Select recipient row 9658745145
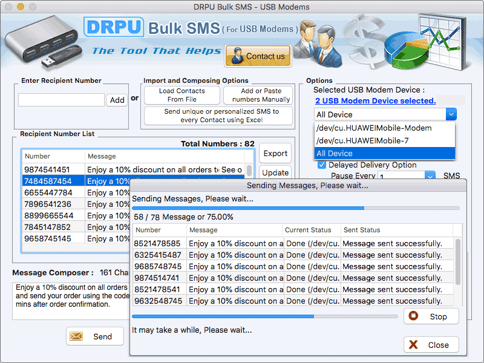Viewport: 484px width, 363px height. pyautogui.click(x=76, y=238)
